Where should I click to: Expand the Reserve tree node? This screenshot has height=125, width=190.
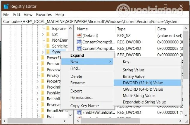pyautogui.click(x=37, y=105)
